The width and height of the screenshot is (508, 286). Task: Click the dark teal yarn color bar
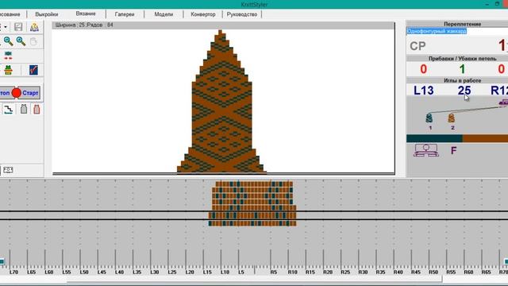pos(434,139)
